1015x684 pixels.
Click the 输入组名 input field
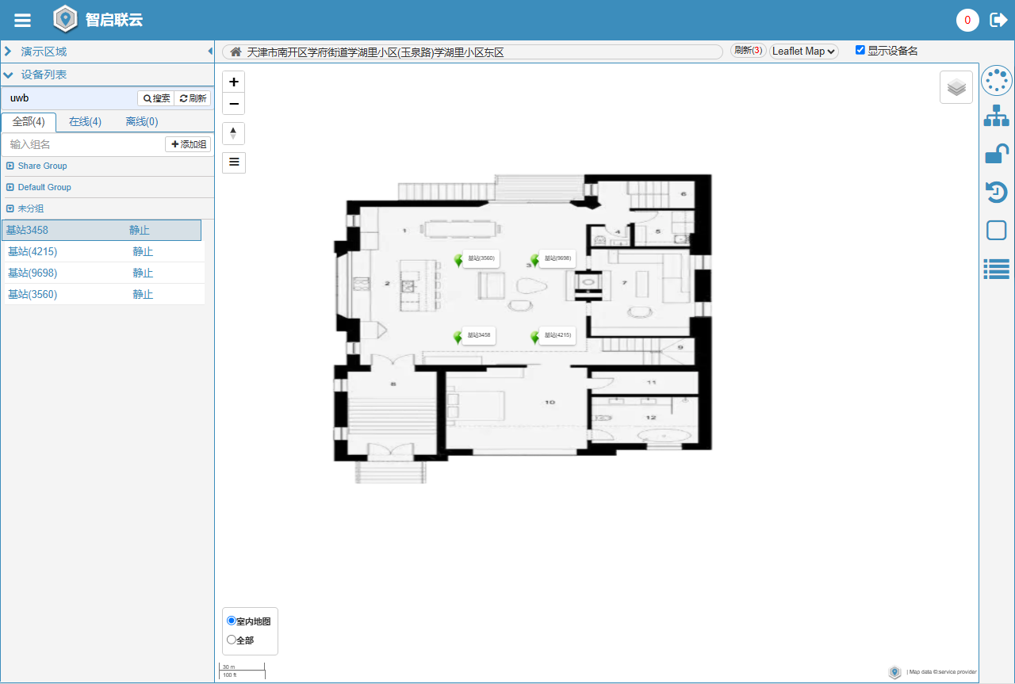(83, 144)
